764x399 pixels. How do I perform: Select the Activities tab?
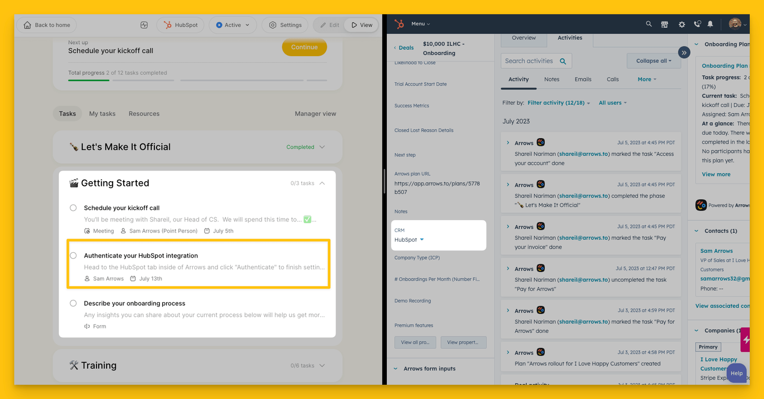(x=570, y=38)
